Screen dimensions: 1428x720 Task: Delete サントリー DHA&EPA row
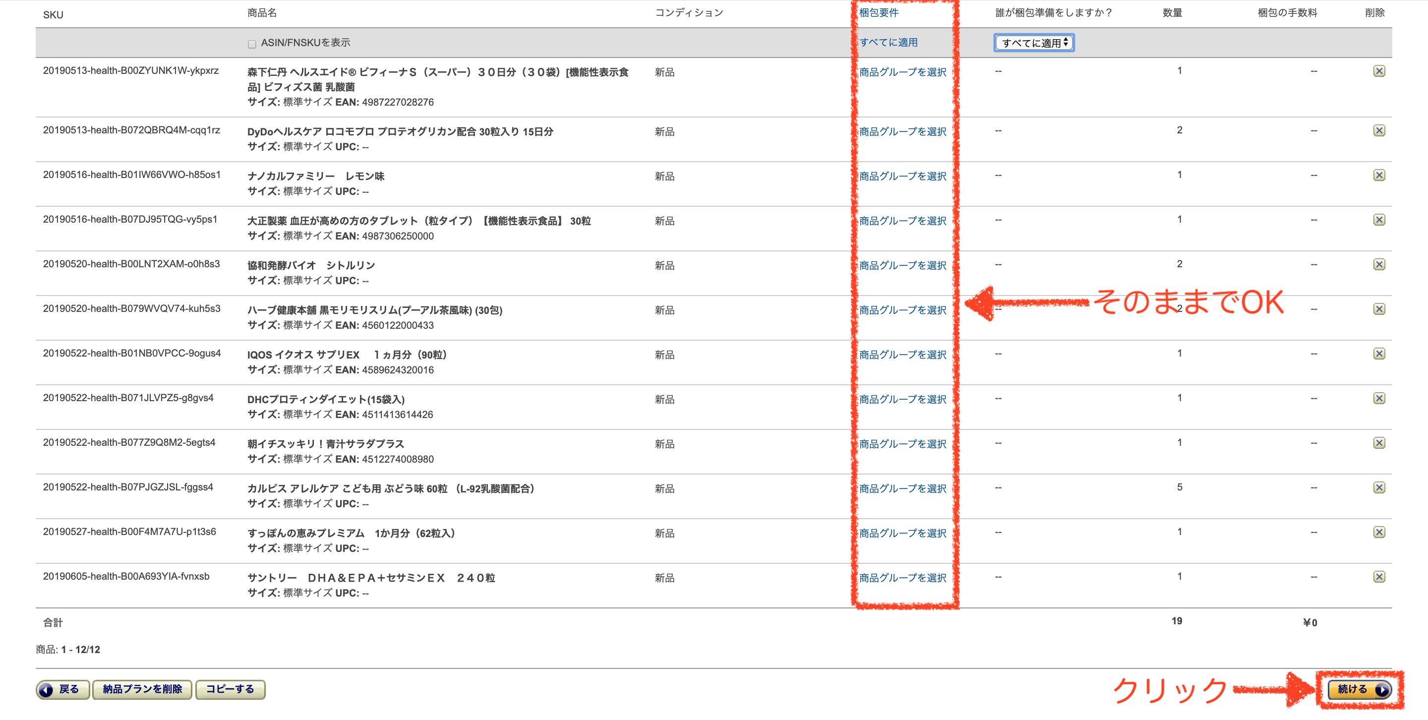pos(1378,576)
